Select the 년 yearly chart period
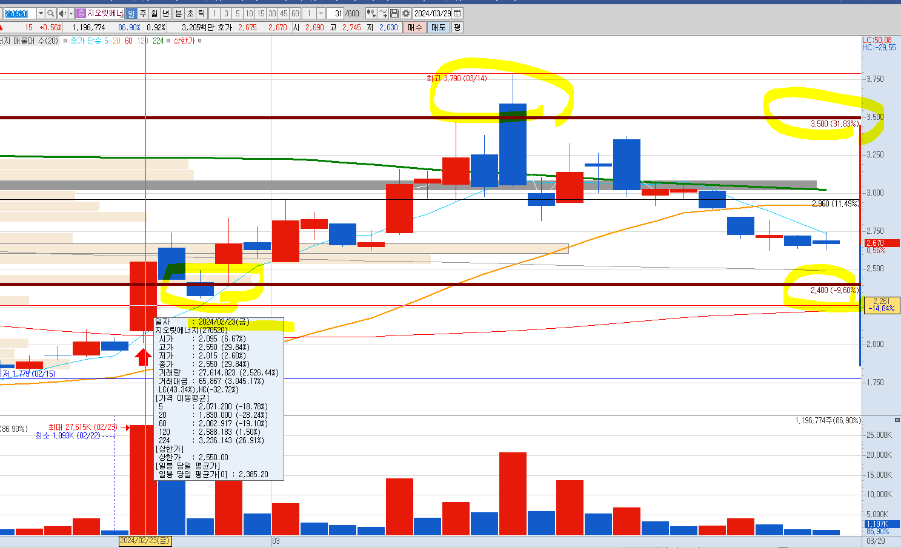The height and width of the screenshot is (548, 901). [165, 13]
